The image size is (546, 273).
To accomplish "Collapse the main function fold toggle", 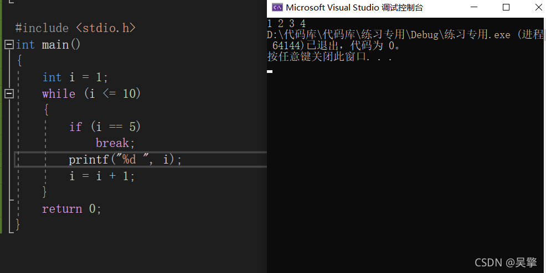I will (9, 44).
